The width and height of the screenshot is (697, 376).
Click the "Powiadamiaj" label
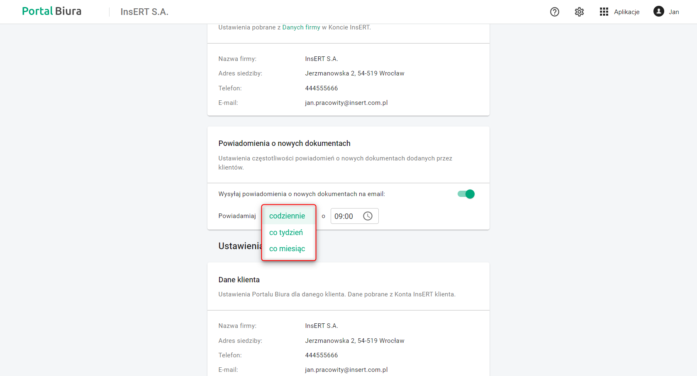[x=237, y=216]
